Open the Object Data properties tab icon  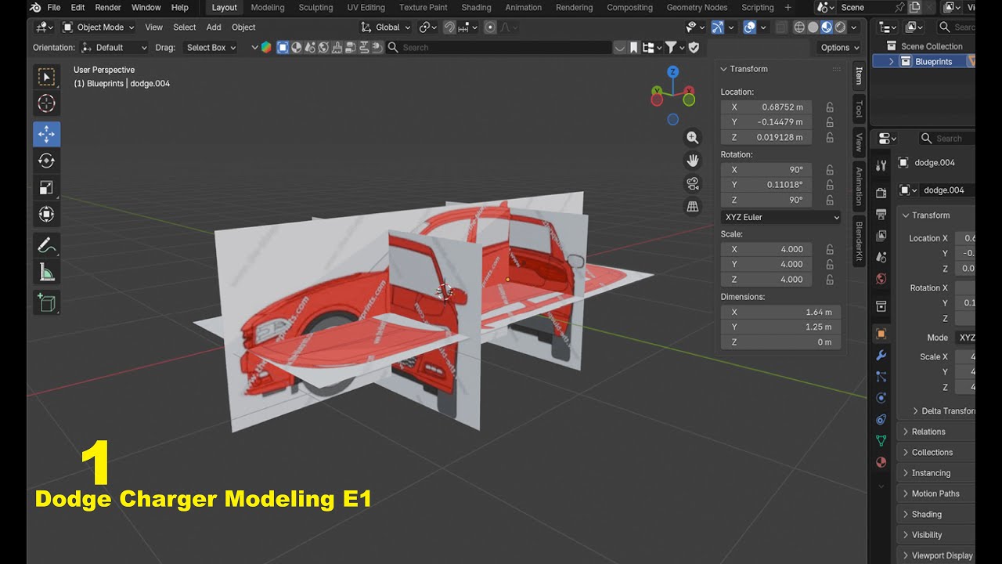pyautogui.click(x=881, y=441)
